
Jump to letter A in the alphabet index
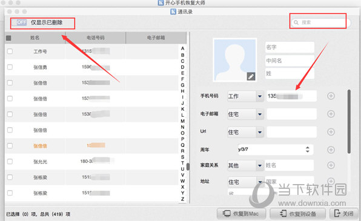(182, 48)
